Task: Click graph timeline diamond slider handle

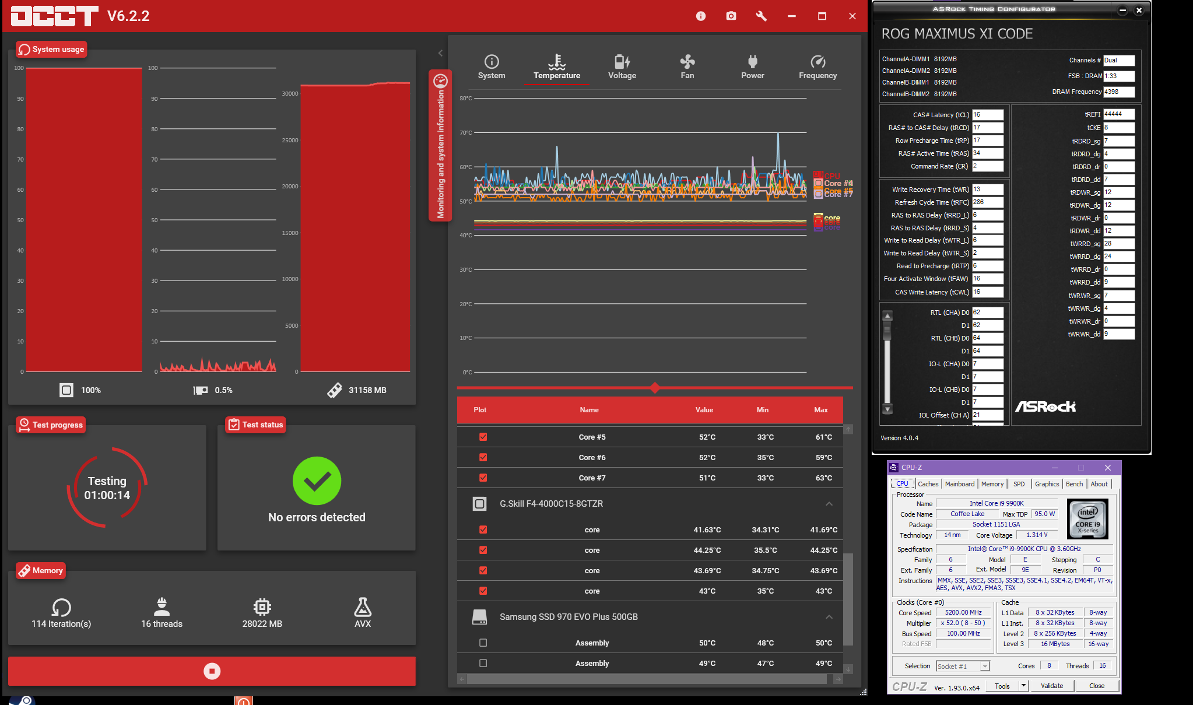Action: [x=655, y=388]
